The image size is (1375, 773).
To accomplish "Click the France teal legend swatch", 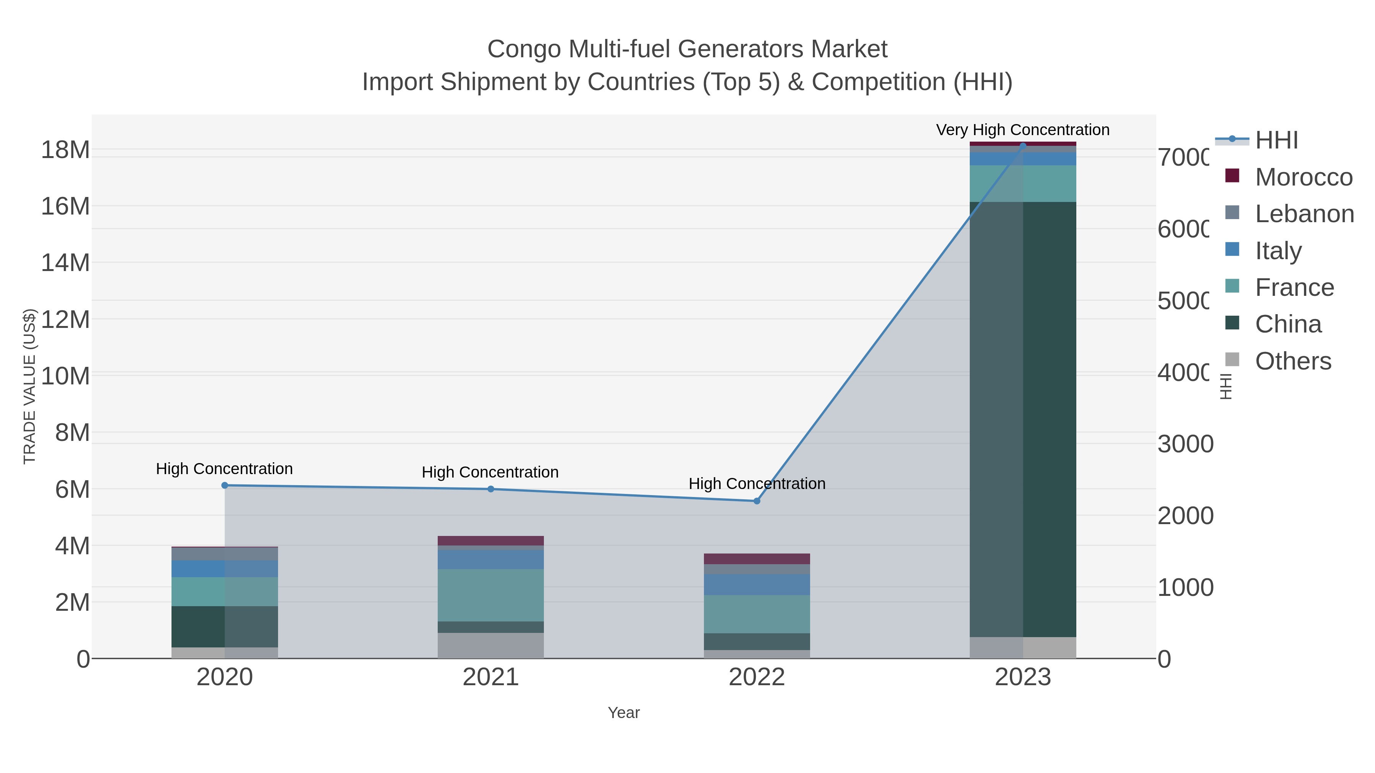I will pyautogui.click(x=1232, y=286).
